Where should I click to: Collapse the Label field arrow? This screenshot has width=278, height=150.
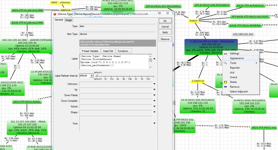pyautogui.click(x=154, y=58)
